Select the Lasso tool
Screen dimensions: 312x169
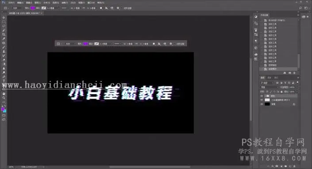tap(4, 26)
